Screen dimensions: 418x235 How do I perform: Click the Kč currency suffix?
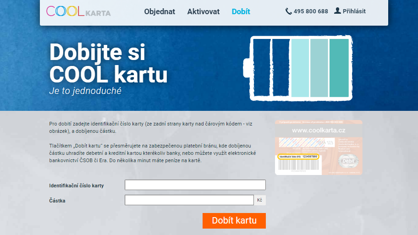coord(260,200)
